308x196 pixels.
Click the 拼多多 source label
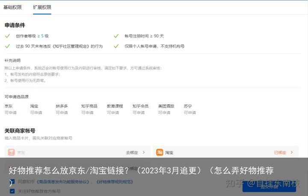62,106
